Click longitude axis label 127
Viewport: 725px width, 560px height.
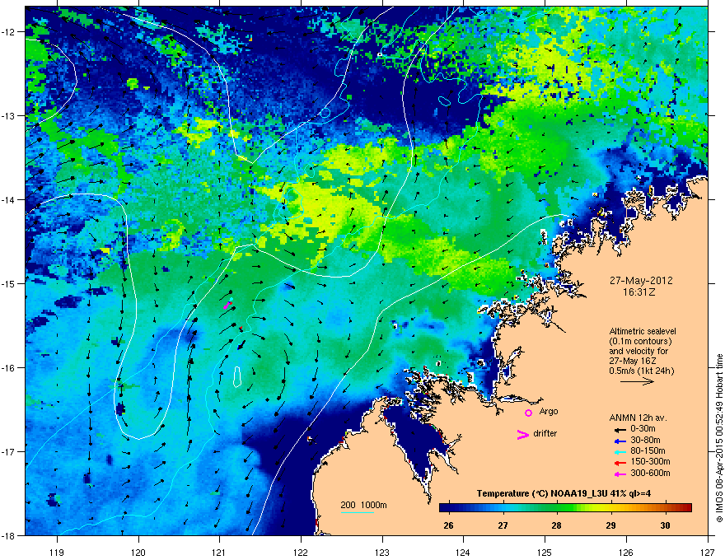708,552
